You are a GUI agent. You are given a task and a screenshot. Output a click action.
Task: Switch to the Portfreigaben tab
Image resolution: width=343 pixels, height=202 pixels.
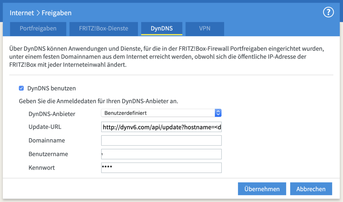point(38,28)
